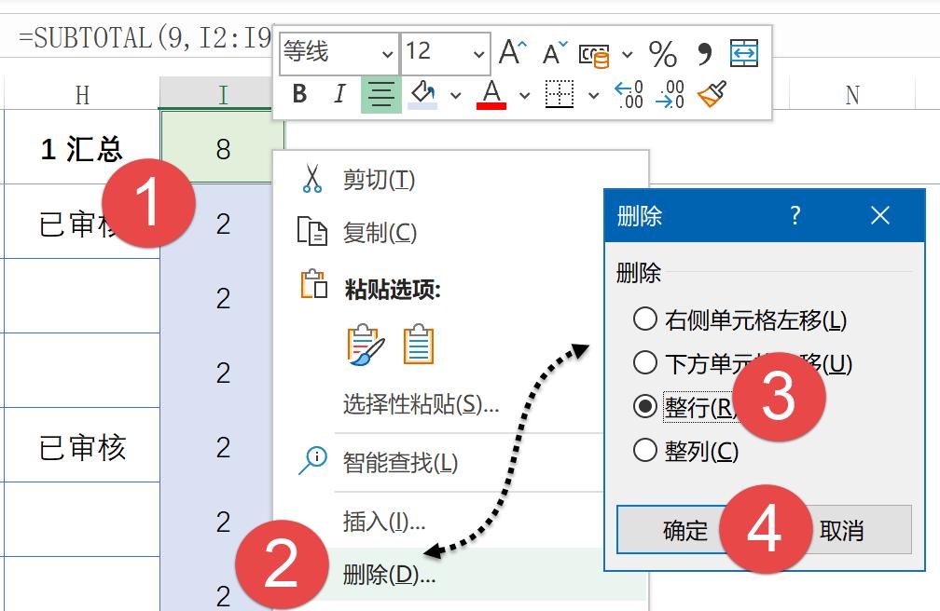Decrease the font size
Viewport: 940px width, 611px height.
click(x=554, y=53)
